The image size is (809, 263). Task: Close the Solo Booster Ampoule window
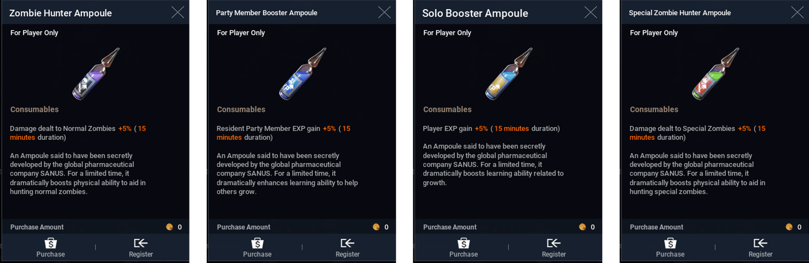[591, 12]
